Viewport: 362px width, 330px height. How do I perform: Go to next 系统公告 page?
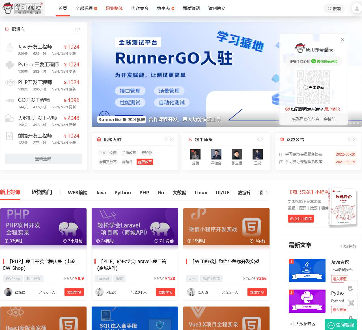click(x=354, y=139)
